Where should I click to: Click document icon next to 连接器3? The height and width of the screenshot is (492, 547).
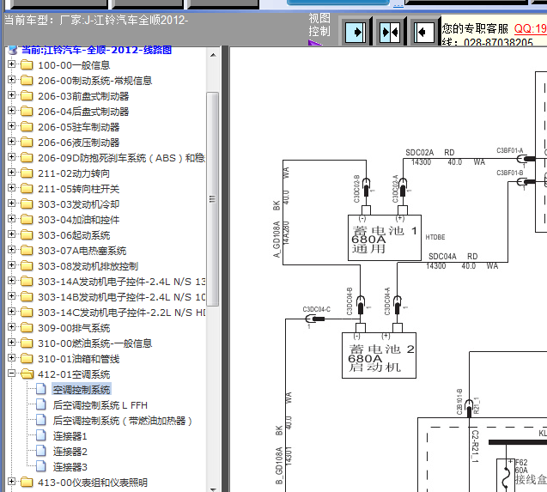(x=41, y=466)
